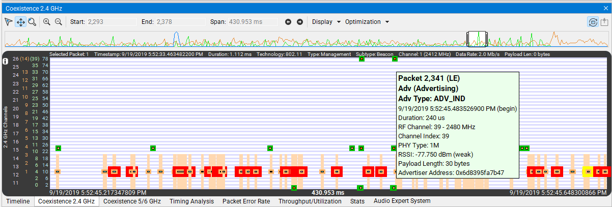Click the 'Payload Len: 0 bytes' text
This screenshot has width=612, height=207.
coord(527,54)
